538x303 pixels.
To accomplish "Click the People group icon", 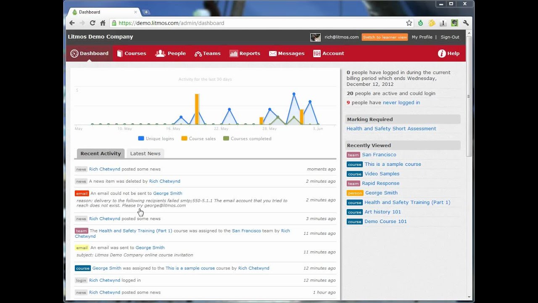I will tap(160, 53).
